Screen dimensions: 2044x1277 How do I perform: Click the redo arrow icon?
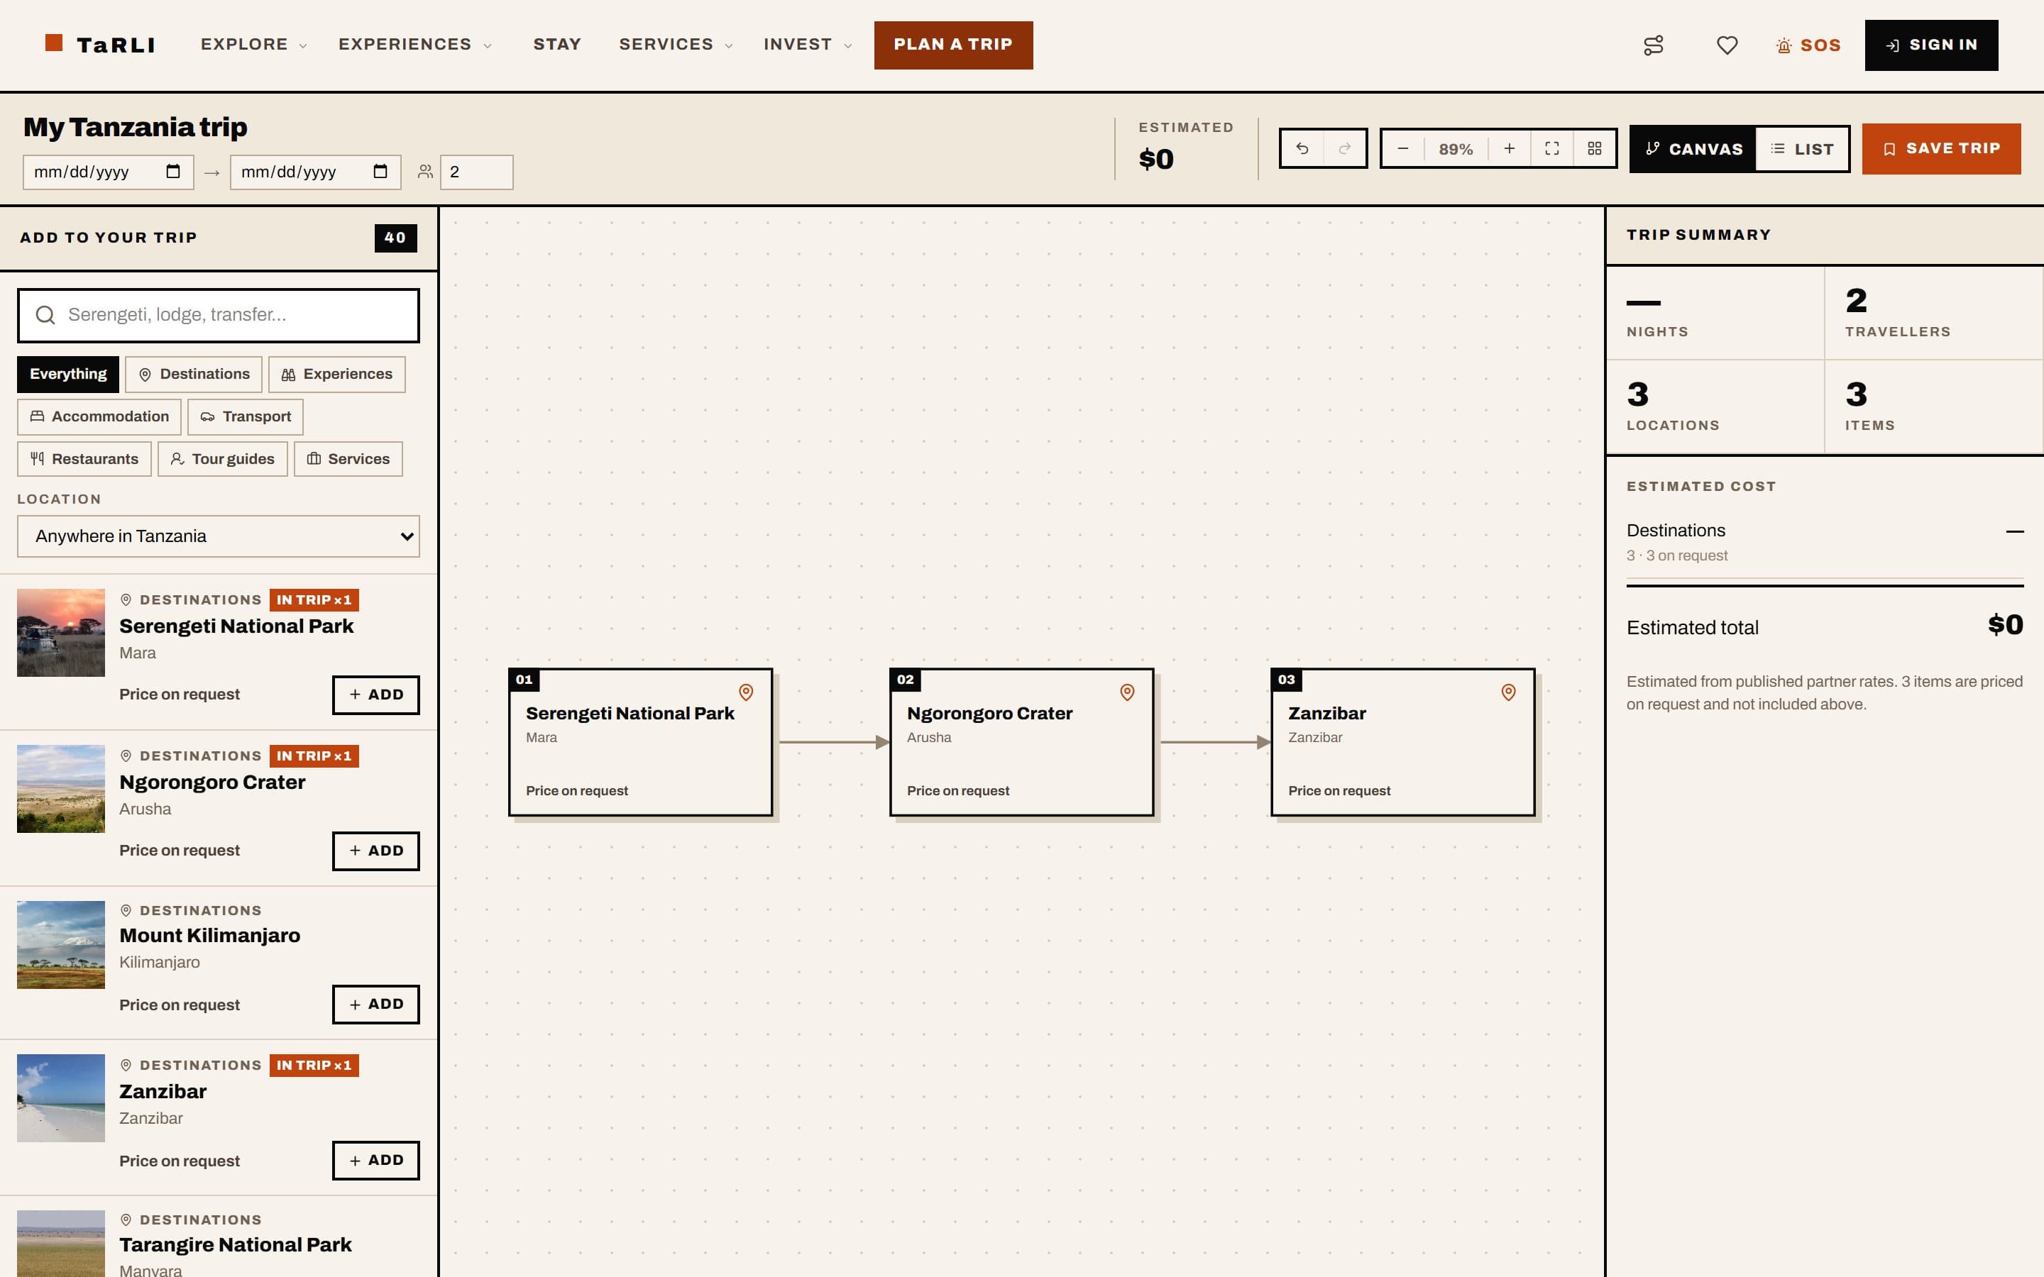[x=1345, y=149]
